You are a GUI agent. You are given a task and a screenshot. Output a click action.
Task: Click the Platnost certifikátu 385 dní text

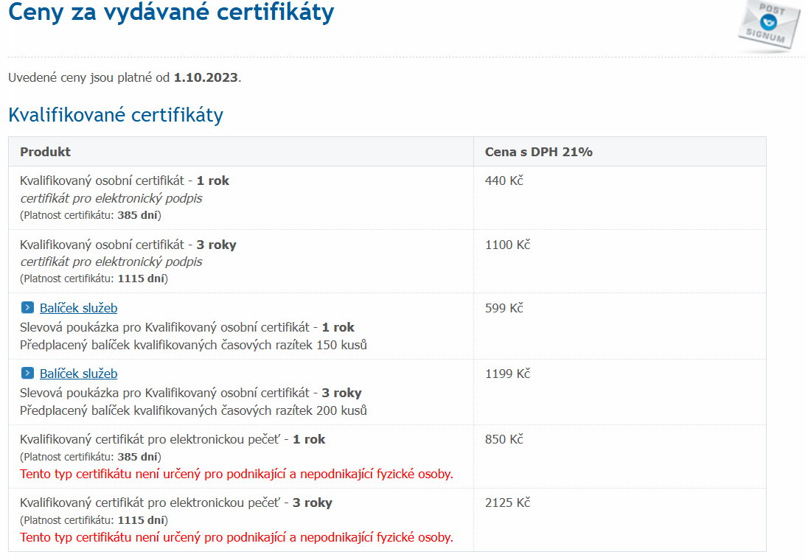pyautogui.click(x=90, y=215)
